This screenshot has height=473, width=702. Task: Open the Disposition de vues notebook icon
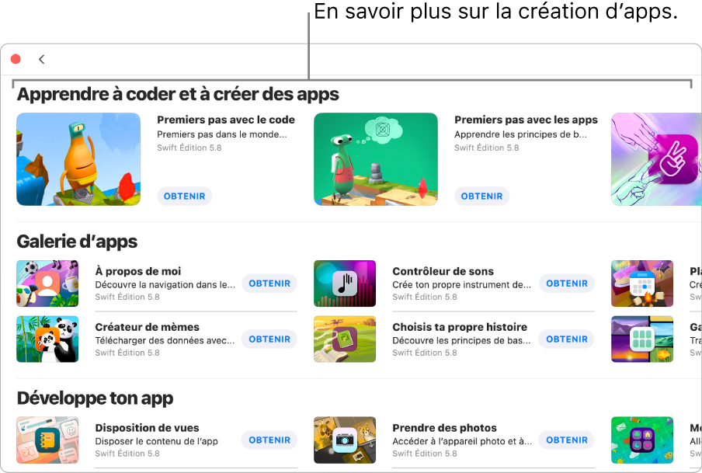pos(47,440)
